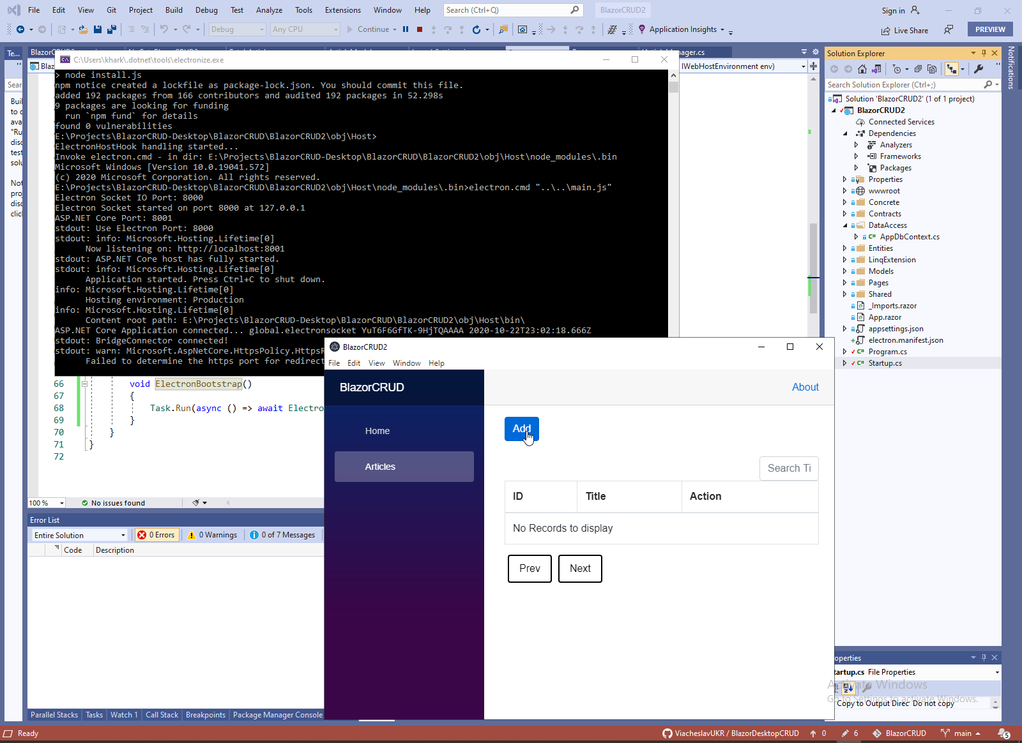
Task: Click the Search Title input field
Action: point(789,469)
